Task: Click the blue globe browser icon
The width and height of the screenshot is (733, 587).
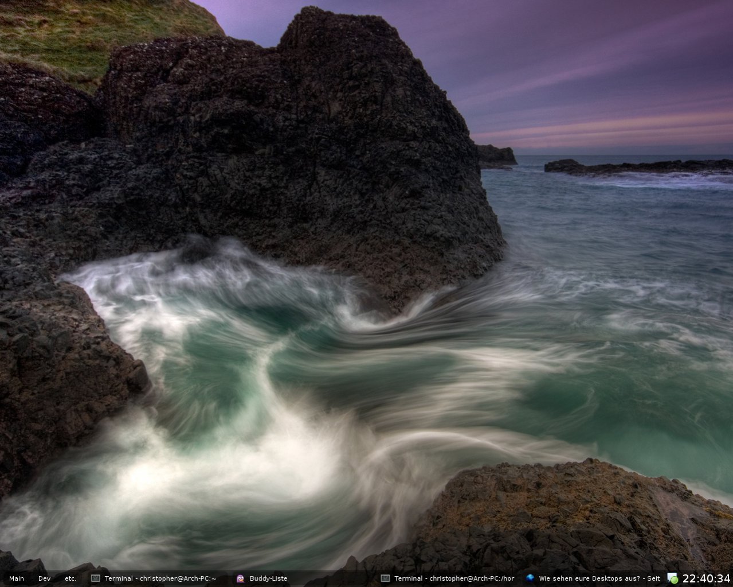Action: pos(530,578)
